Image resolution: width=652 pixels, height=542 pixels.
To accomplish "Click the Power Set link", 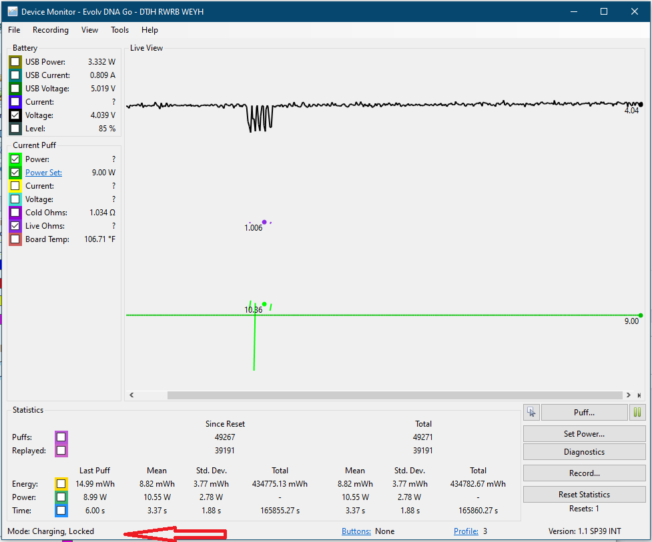I will (43, 173).
